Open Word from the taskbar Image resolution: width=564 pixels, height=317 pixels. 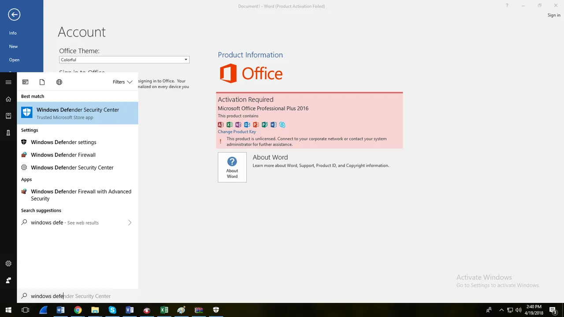[x=60, y=310]
